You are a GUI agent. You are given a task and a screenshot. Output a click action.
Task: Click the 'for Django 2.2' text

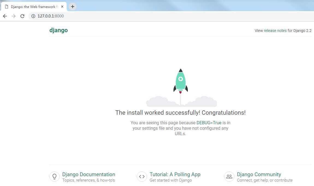click(x=300, y=31)
